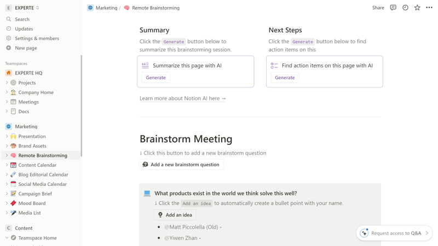Favorite this page with star icon

(417, 8)
